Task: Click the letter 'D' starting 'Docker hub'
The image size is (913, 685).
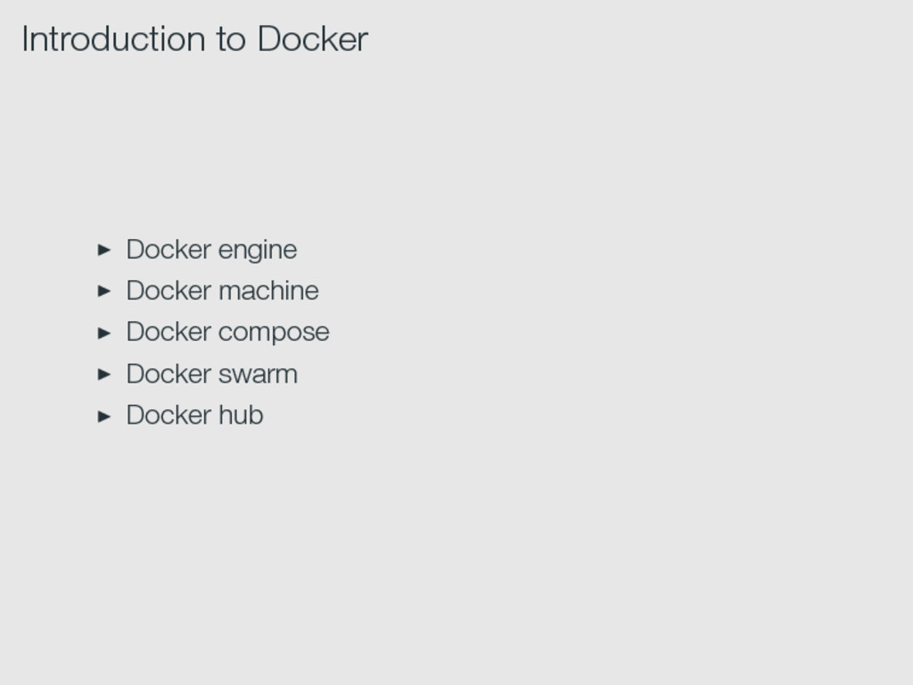Action: click(x=136, y=415)
